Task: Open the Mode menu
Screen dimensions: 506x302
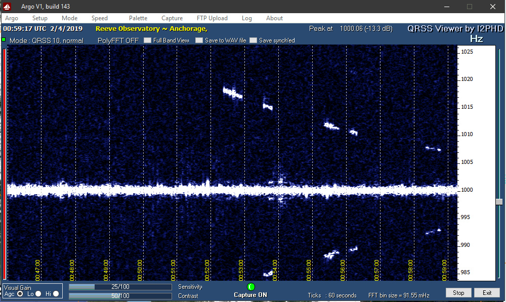Action: (70, 18)
